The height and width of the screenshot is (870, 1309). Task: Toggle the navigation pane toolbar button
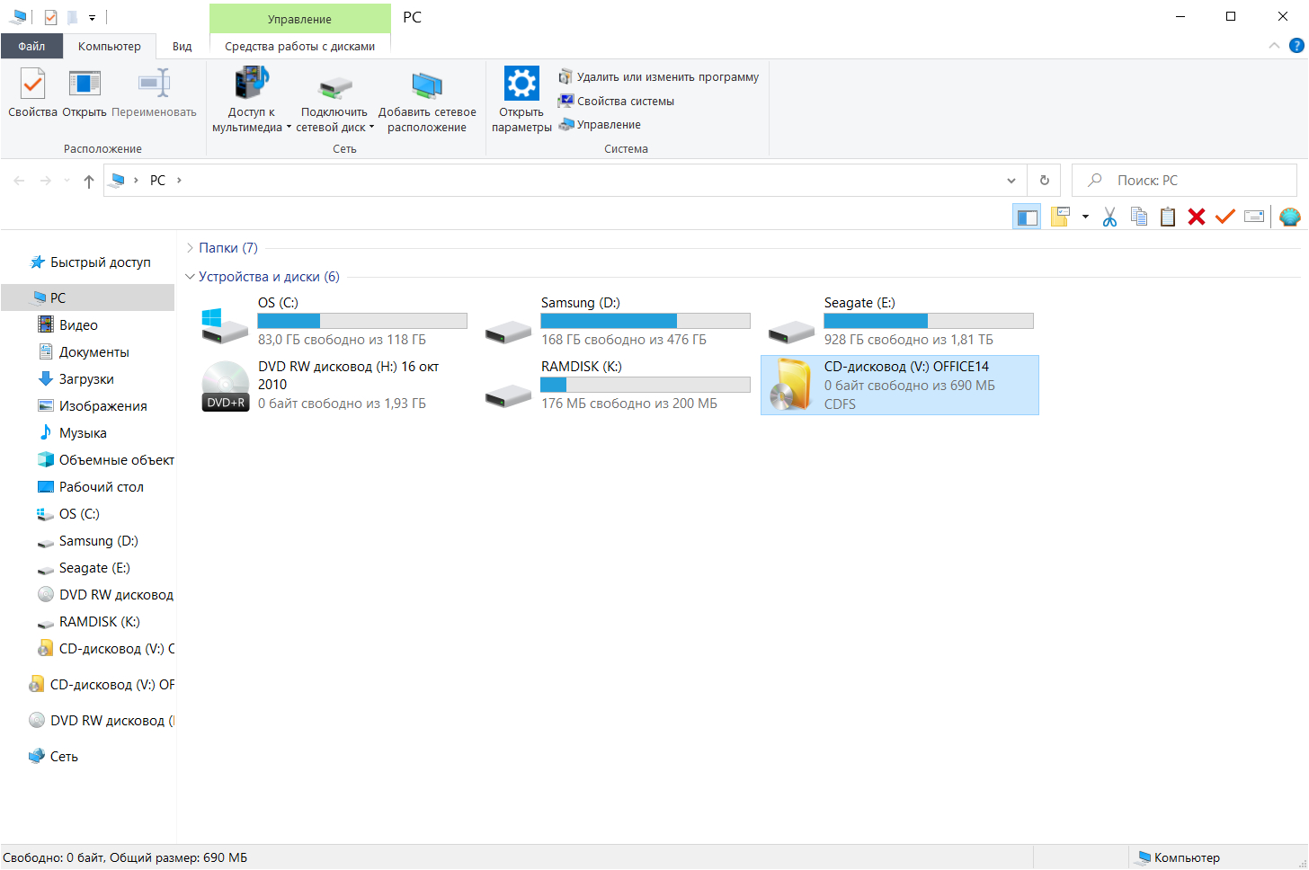click(1027, 217)
